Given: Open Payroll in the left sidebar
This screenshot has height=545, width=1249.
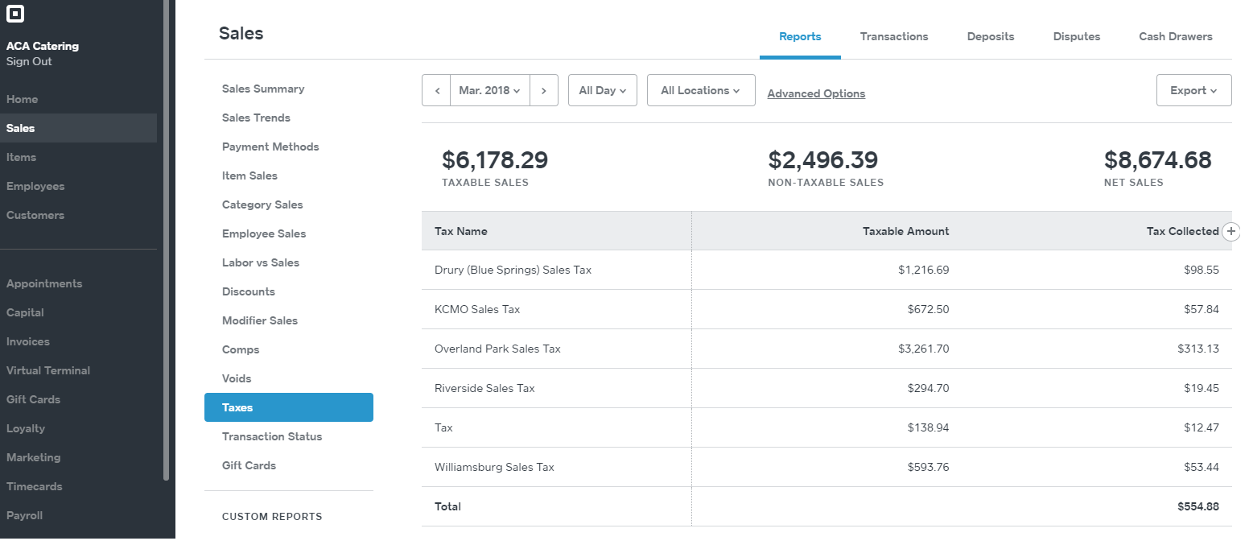Looking at the screenshot, I should (24, 515).
